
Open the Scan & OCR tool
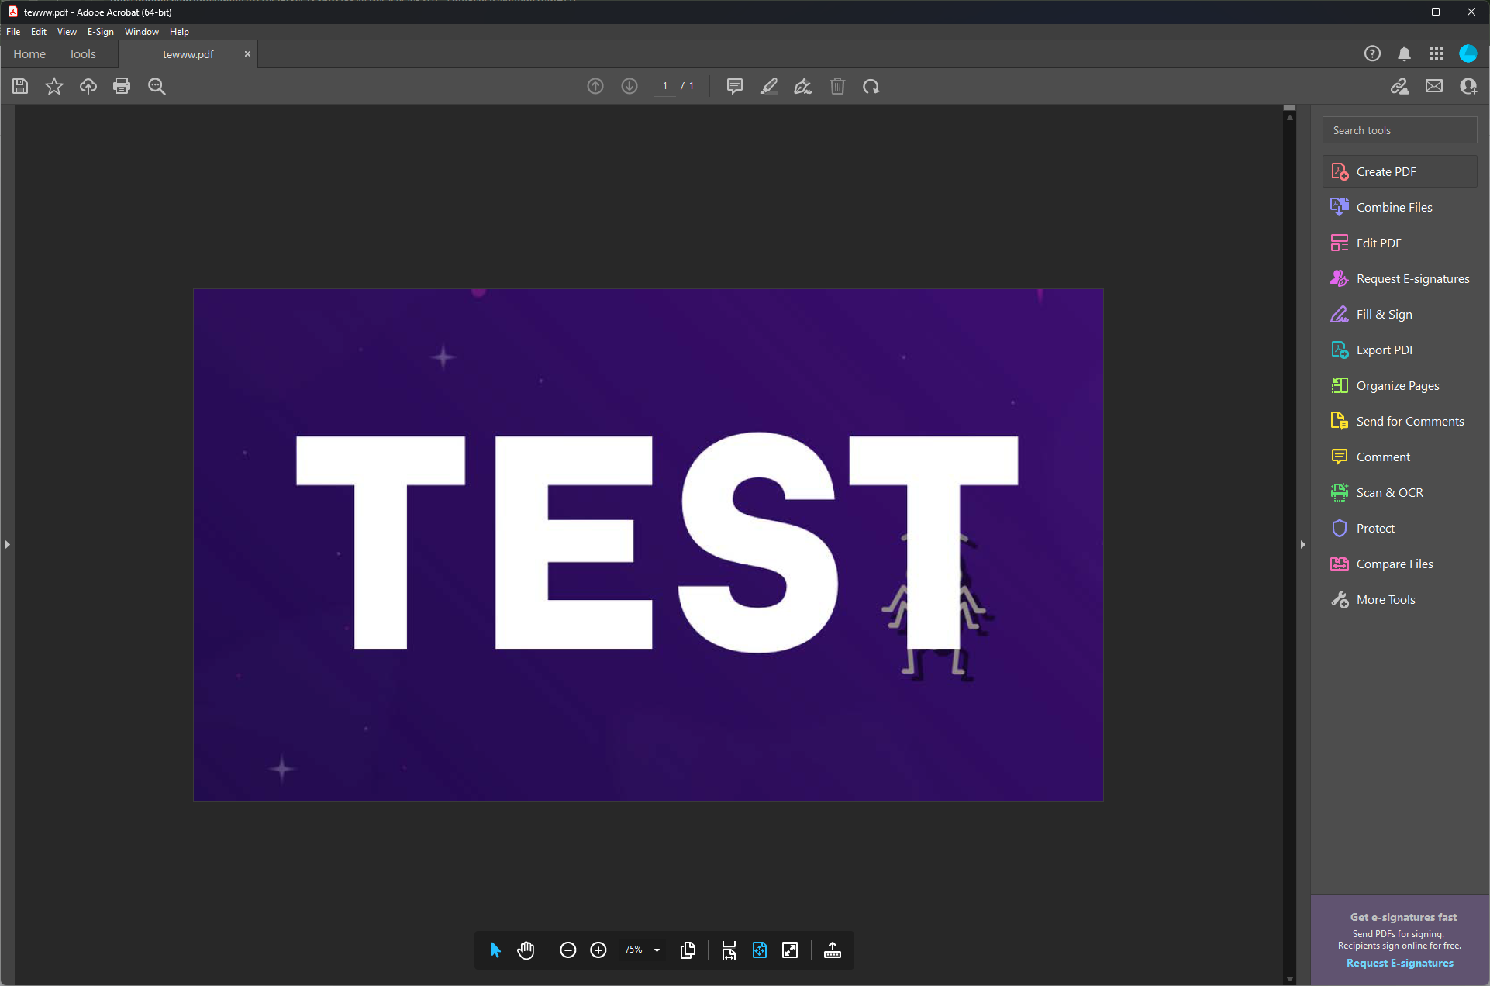tap(1389, 492)
